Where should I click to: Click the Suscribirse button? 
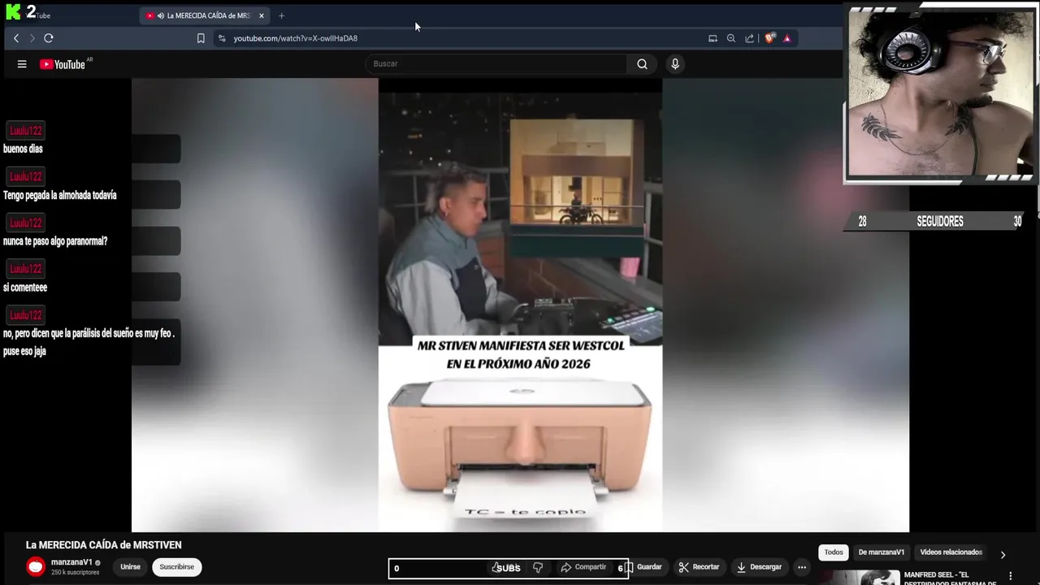coord(176,567)
